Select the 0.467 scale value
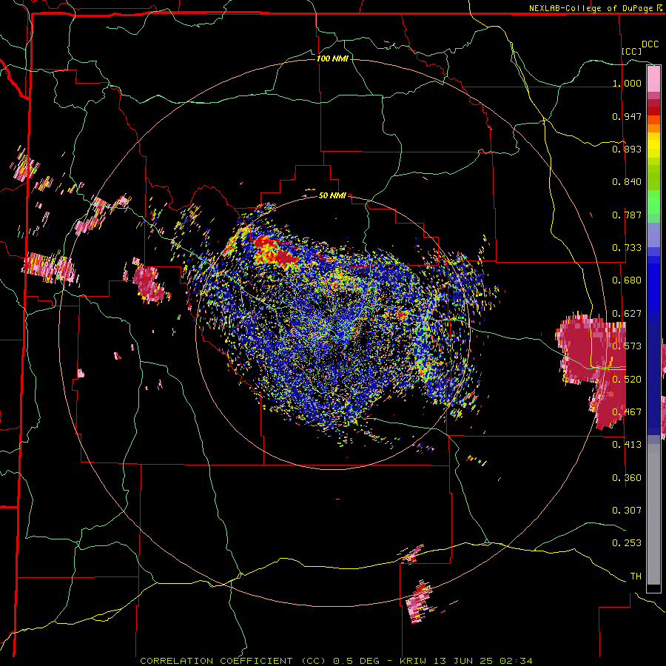666x666 pixels. tap(627, 412)
